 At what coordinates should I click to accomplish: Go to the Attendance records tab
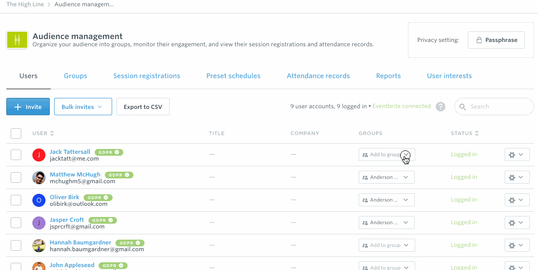pos(318,76)
